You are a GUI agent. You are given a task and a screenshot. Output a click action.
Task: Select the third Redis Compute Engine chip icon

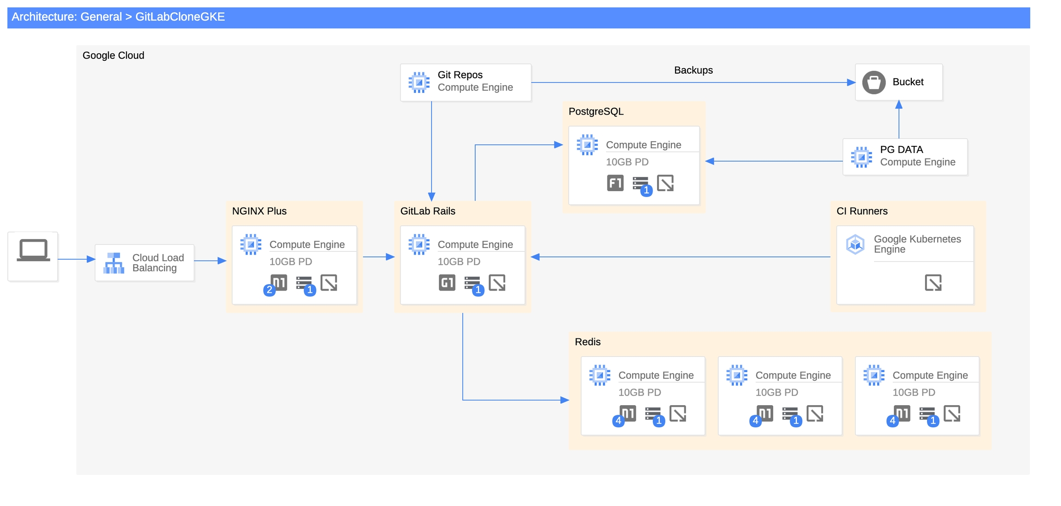pos(874,375)
